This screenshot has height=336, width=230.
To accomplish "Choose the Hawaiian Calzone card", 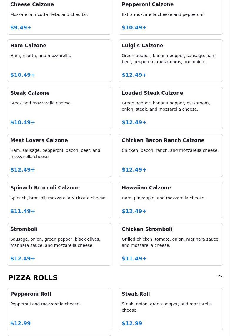I will pyautogui.click(x=171, y=200).
